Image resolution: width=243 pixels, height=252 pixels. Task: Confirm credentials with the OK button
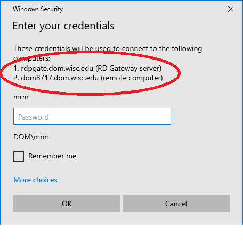click(67, 204)
